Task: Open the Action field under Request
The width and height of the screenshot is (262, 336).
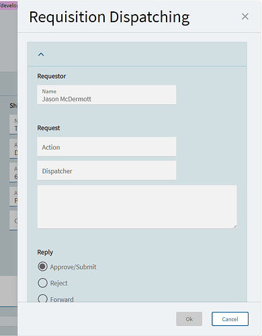Action: coord(107,146)
